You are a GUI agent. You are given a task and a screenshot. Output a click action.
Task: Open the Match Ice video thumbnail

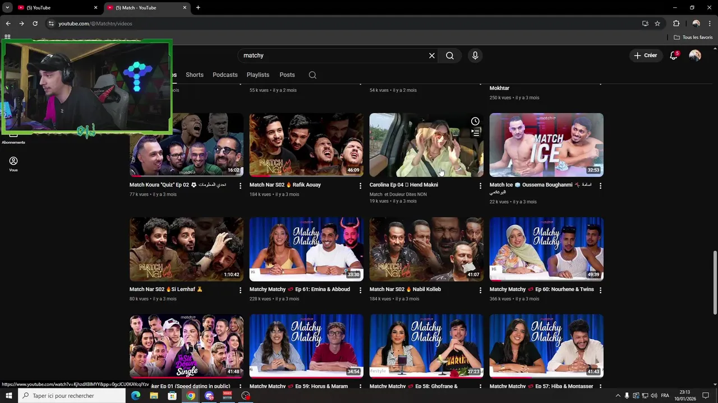546,145
